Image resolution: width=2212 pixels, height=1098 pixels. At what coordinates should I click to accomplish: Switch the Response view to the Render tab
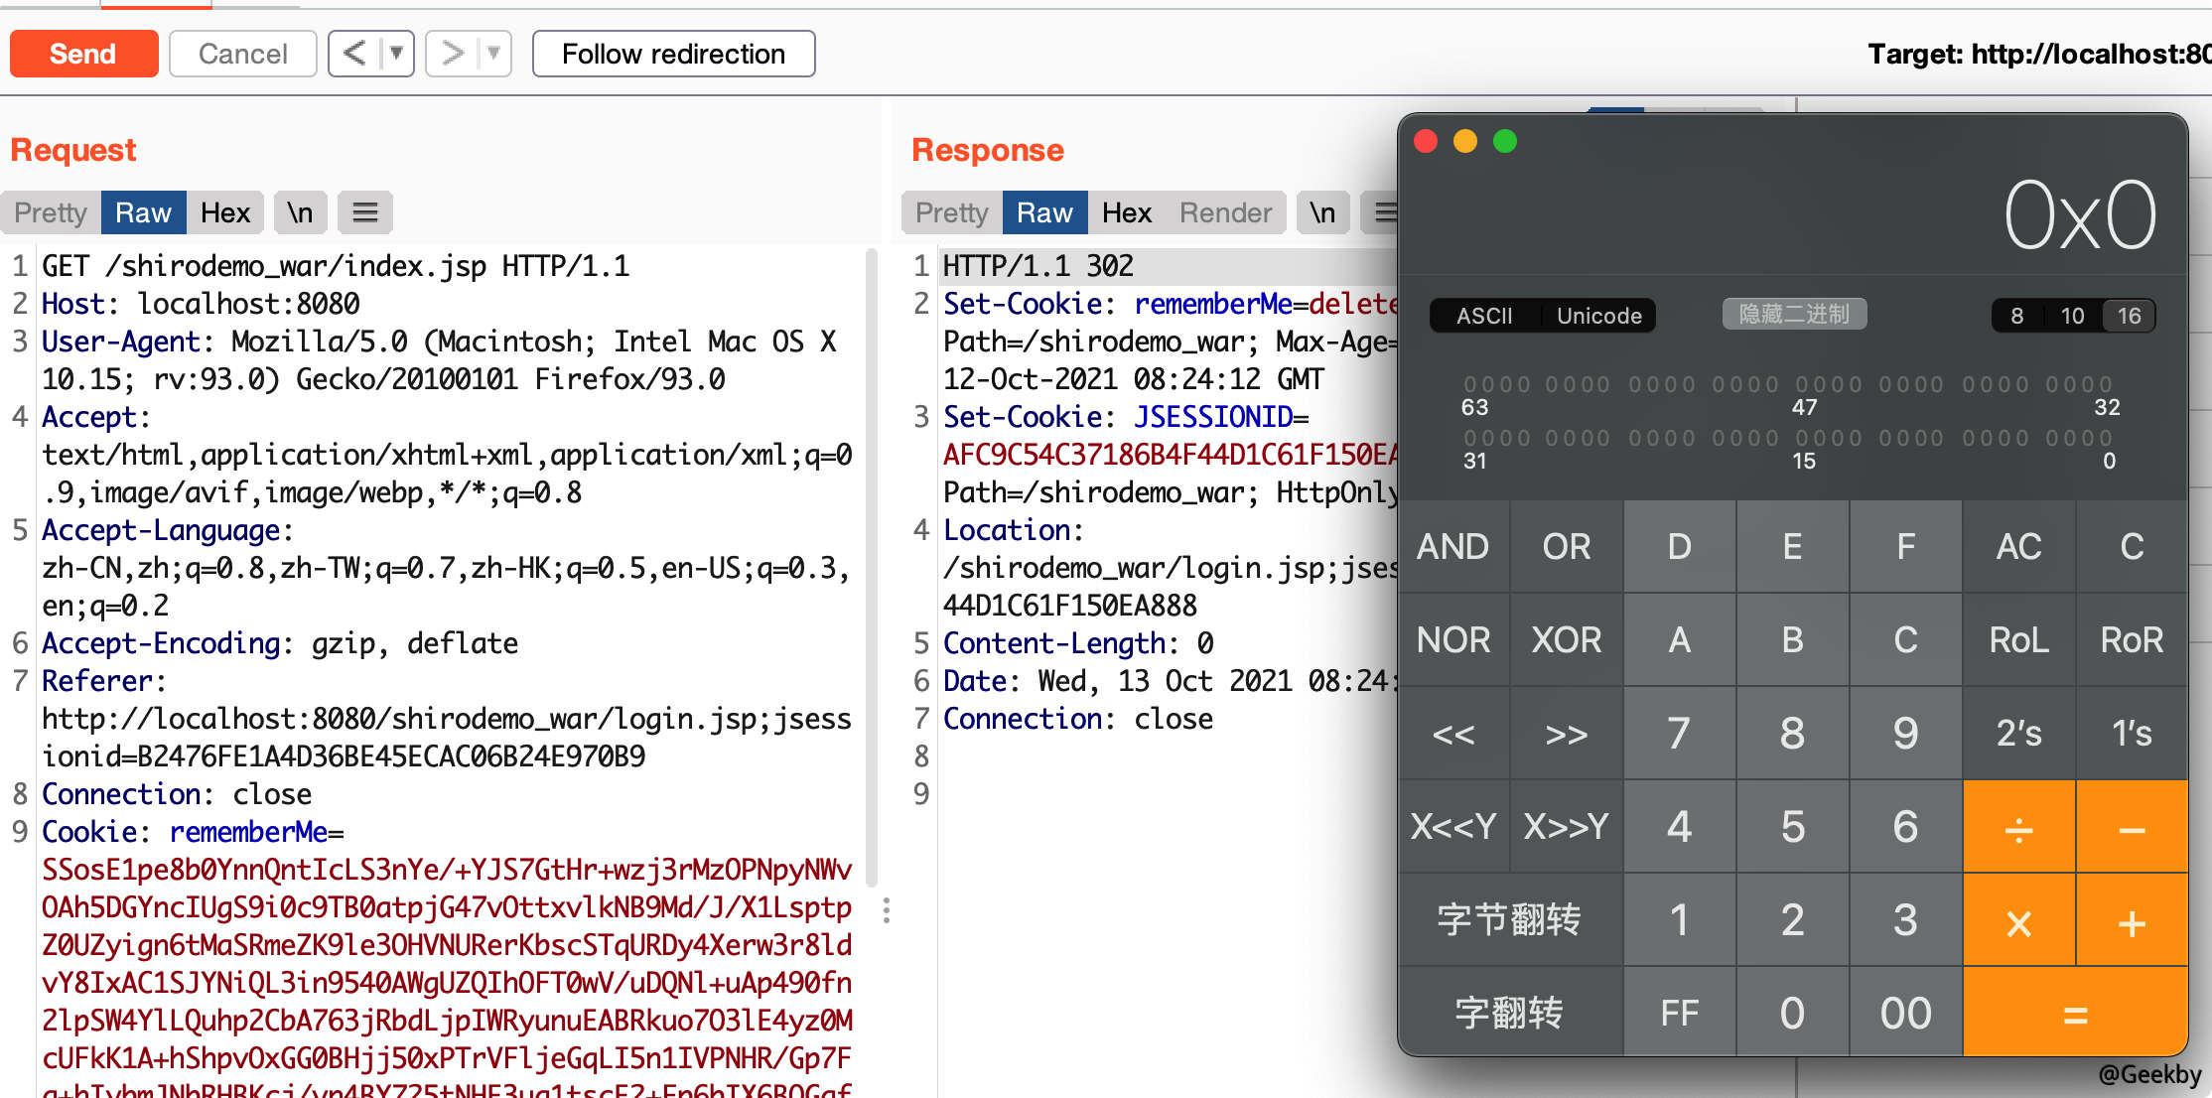coord(1225,211)
